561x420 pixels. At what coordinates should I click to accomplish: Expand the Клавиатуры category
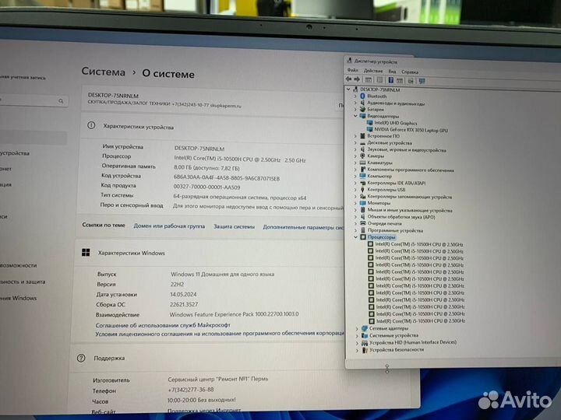[x=356, y=163]
